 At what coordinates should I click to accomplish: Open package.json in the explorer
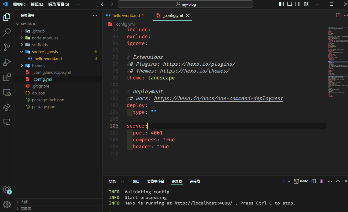click(x=44, y=107)
